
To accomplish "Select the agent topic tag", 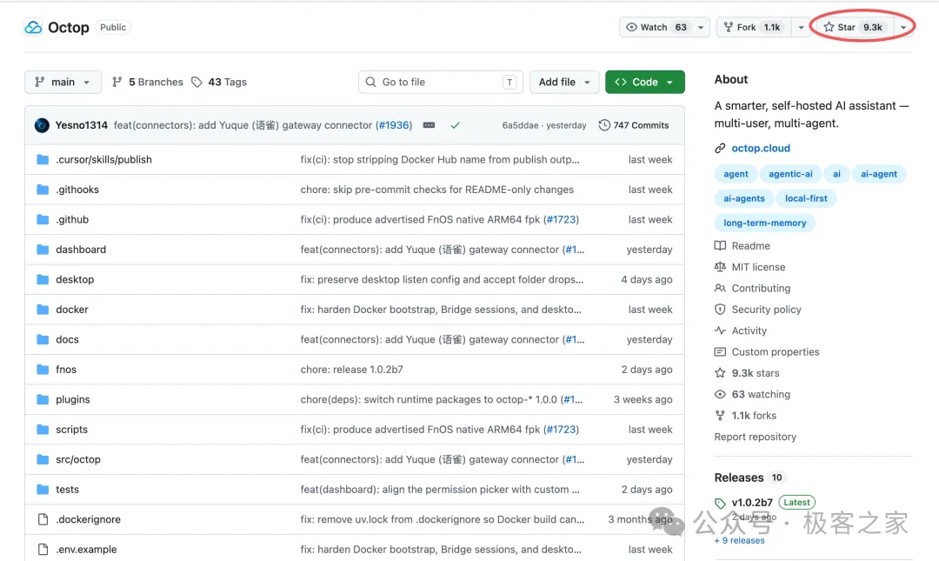I will point(736,174).
